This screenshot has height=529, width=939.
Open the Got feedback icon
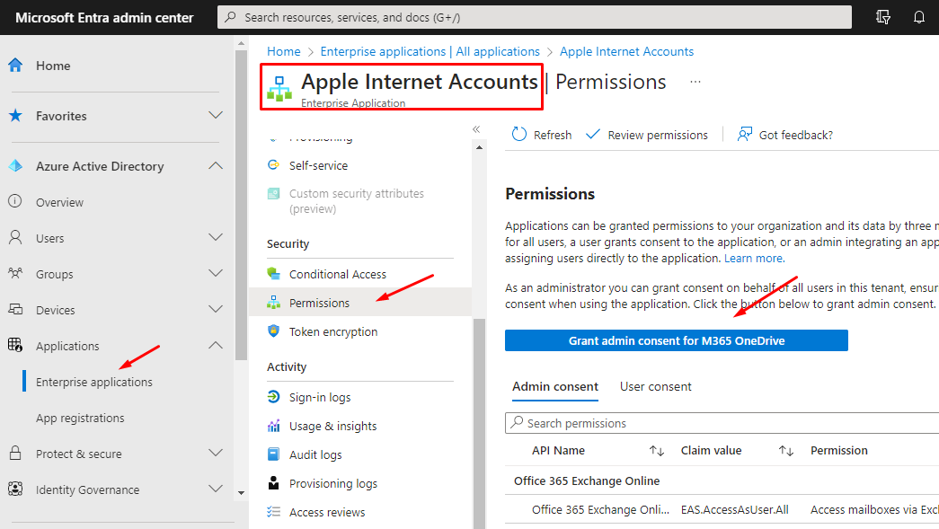tap(745, 135)
